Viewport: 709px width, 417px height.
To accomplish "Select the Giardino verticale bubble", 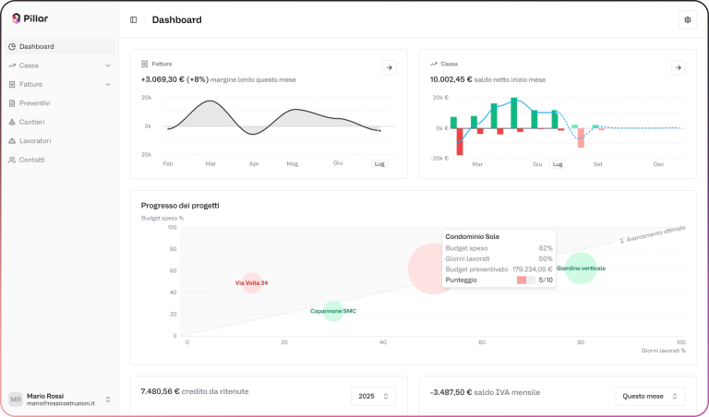I will coord(581,268).
